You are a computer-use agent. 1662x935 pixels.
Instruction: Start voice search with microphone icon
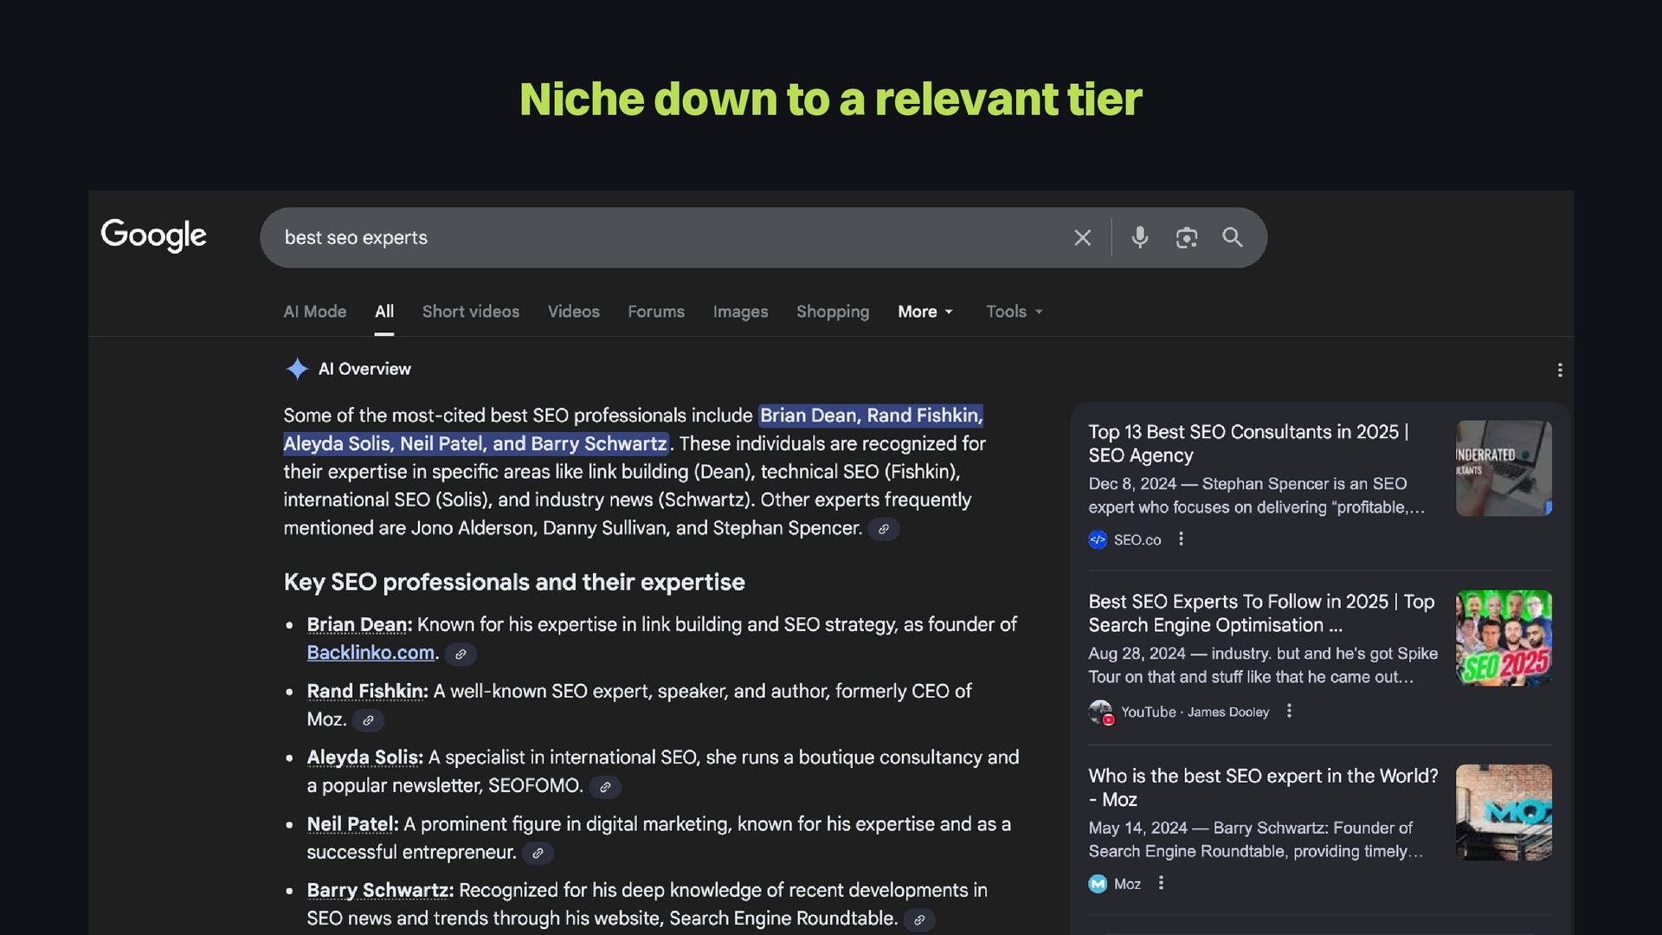pos(1139,237)
